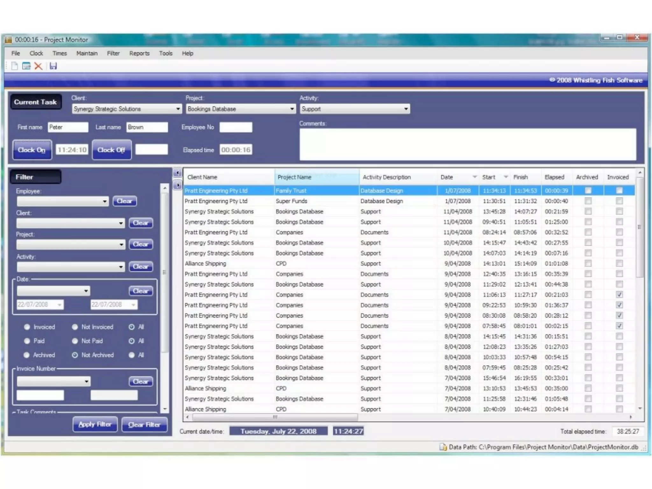652x489 pixels.
Task: Click the Data Path file icon
Action: [443, 447]
